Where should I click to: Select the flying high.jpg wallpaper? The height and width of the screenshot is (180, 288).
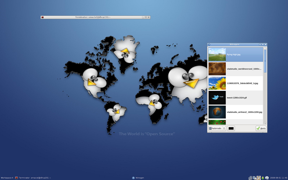tap(236, 54)
